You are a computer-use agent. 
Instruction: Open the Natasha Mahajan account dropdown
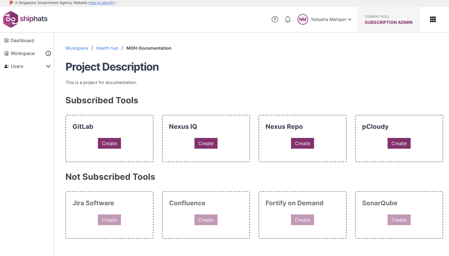(x=331, y=19)
